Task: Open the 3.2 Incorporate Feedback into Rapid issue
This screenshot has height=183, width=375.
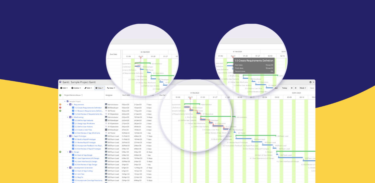Action: [88, 146]
